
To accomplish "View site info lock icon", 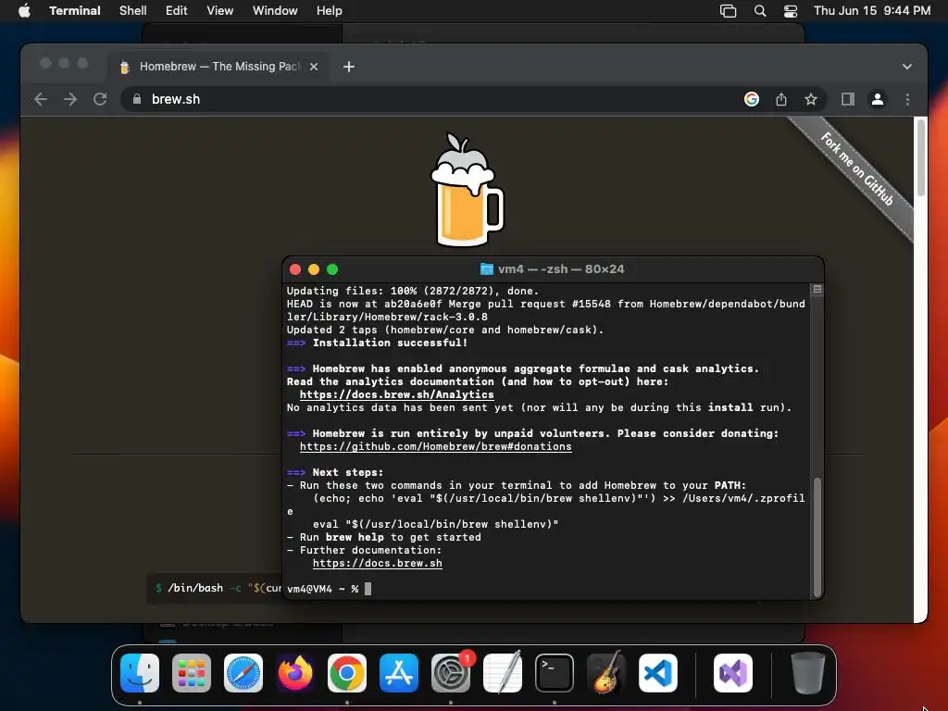I will coord(137,99).
